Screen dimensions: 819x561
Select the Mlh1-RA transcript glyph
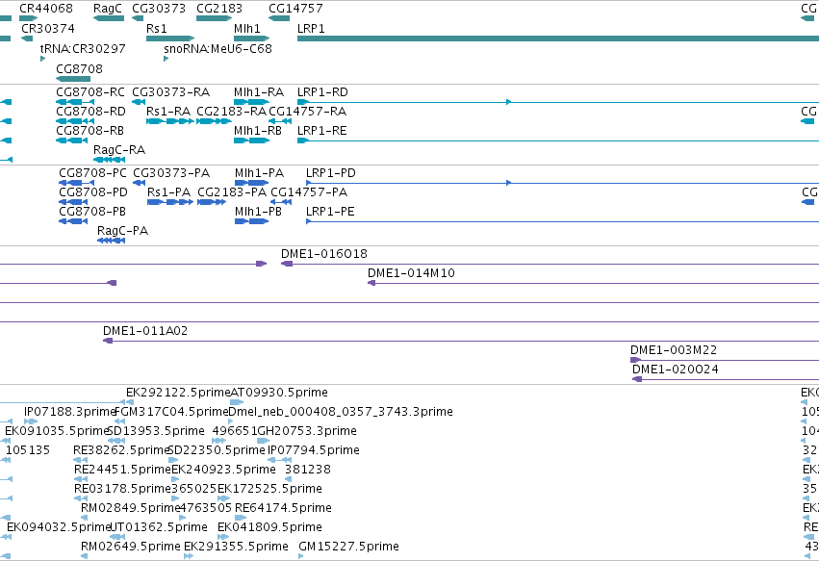(252, 102)
